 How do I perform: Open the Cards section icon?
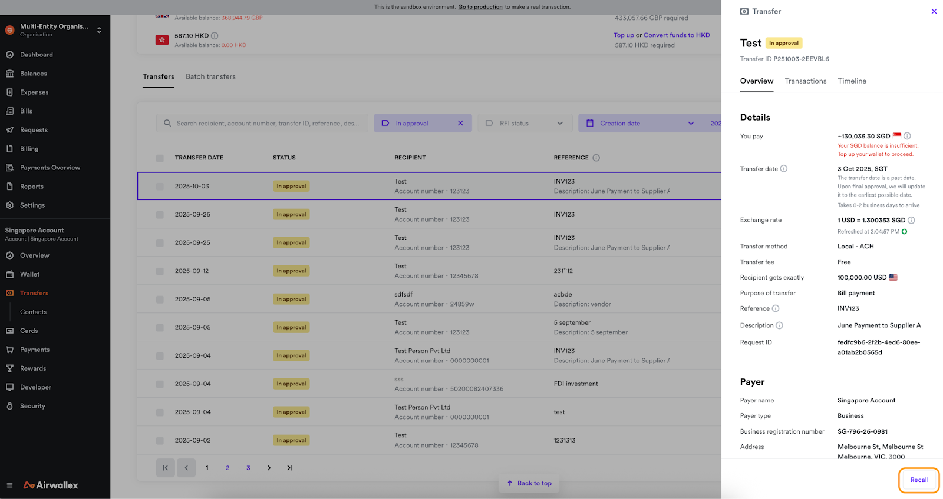pyautogui.click(x=9, y=331)
